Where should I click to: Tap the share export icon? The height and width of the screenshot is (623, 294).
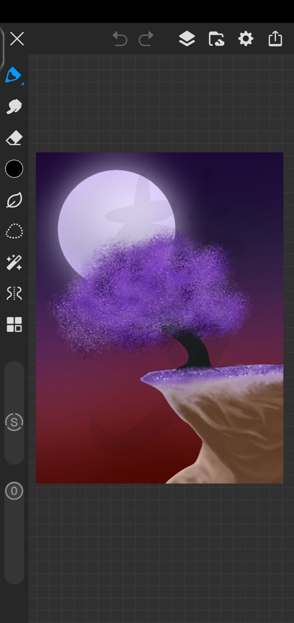pyautogui.click(x=275, y=39)
